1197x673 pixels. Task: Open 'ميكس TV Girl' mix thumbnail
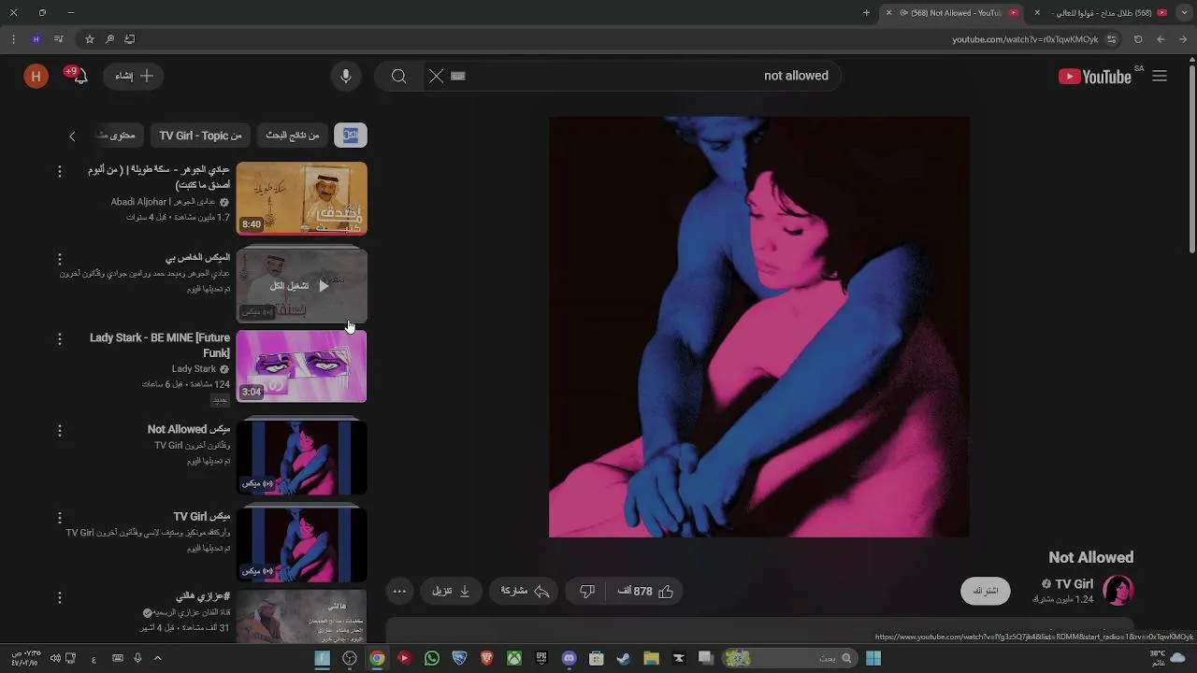click(301, 544)
